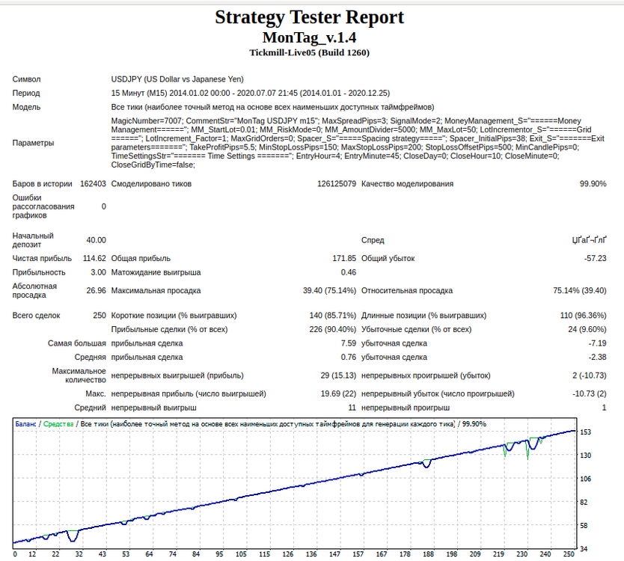Click the MonTag_v.1.4 title text
The height and width of the screenshot is (561, 624).
[x=309, y=38]
